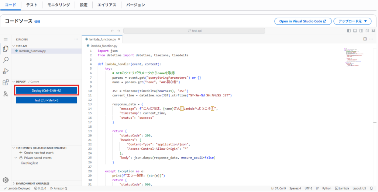
Task: Click LF end-of-line setting
Action: (x=317, y=188)
